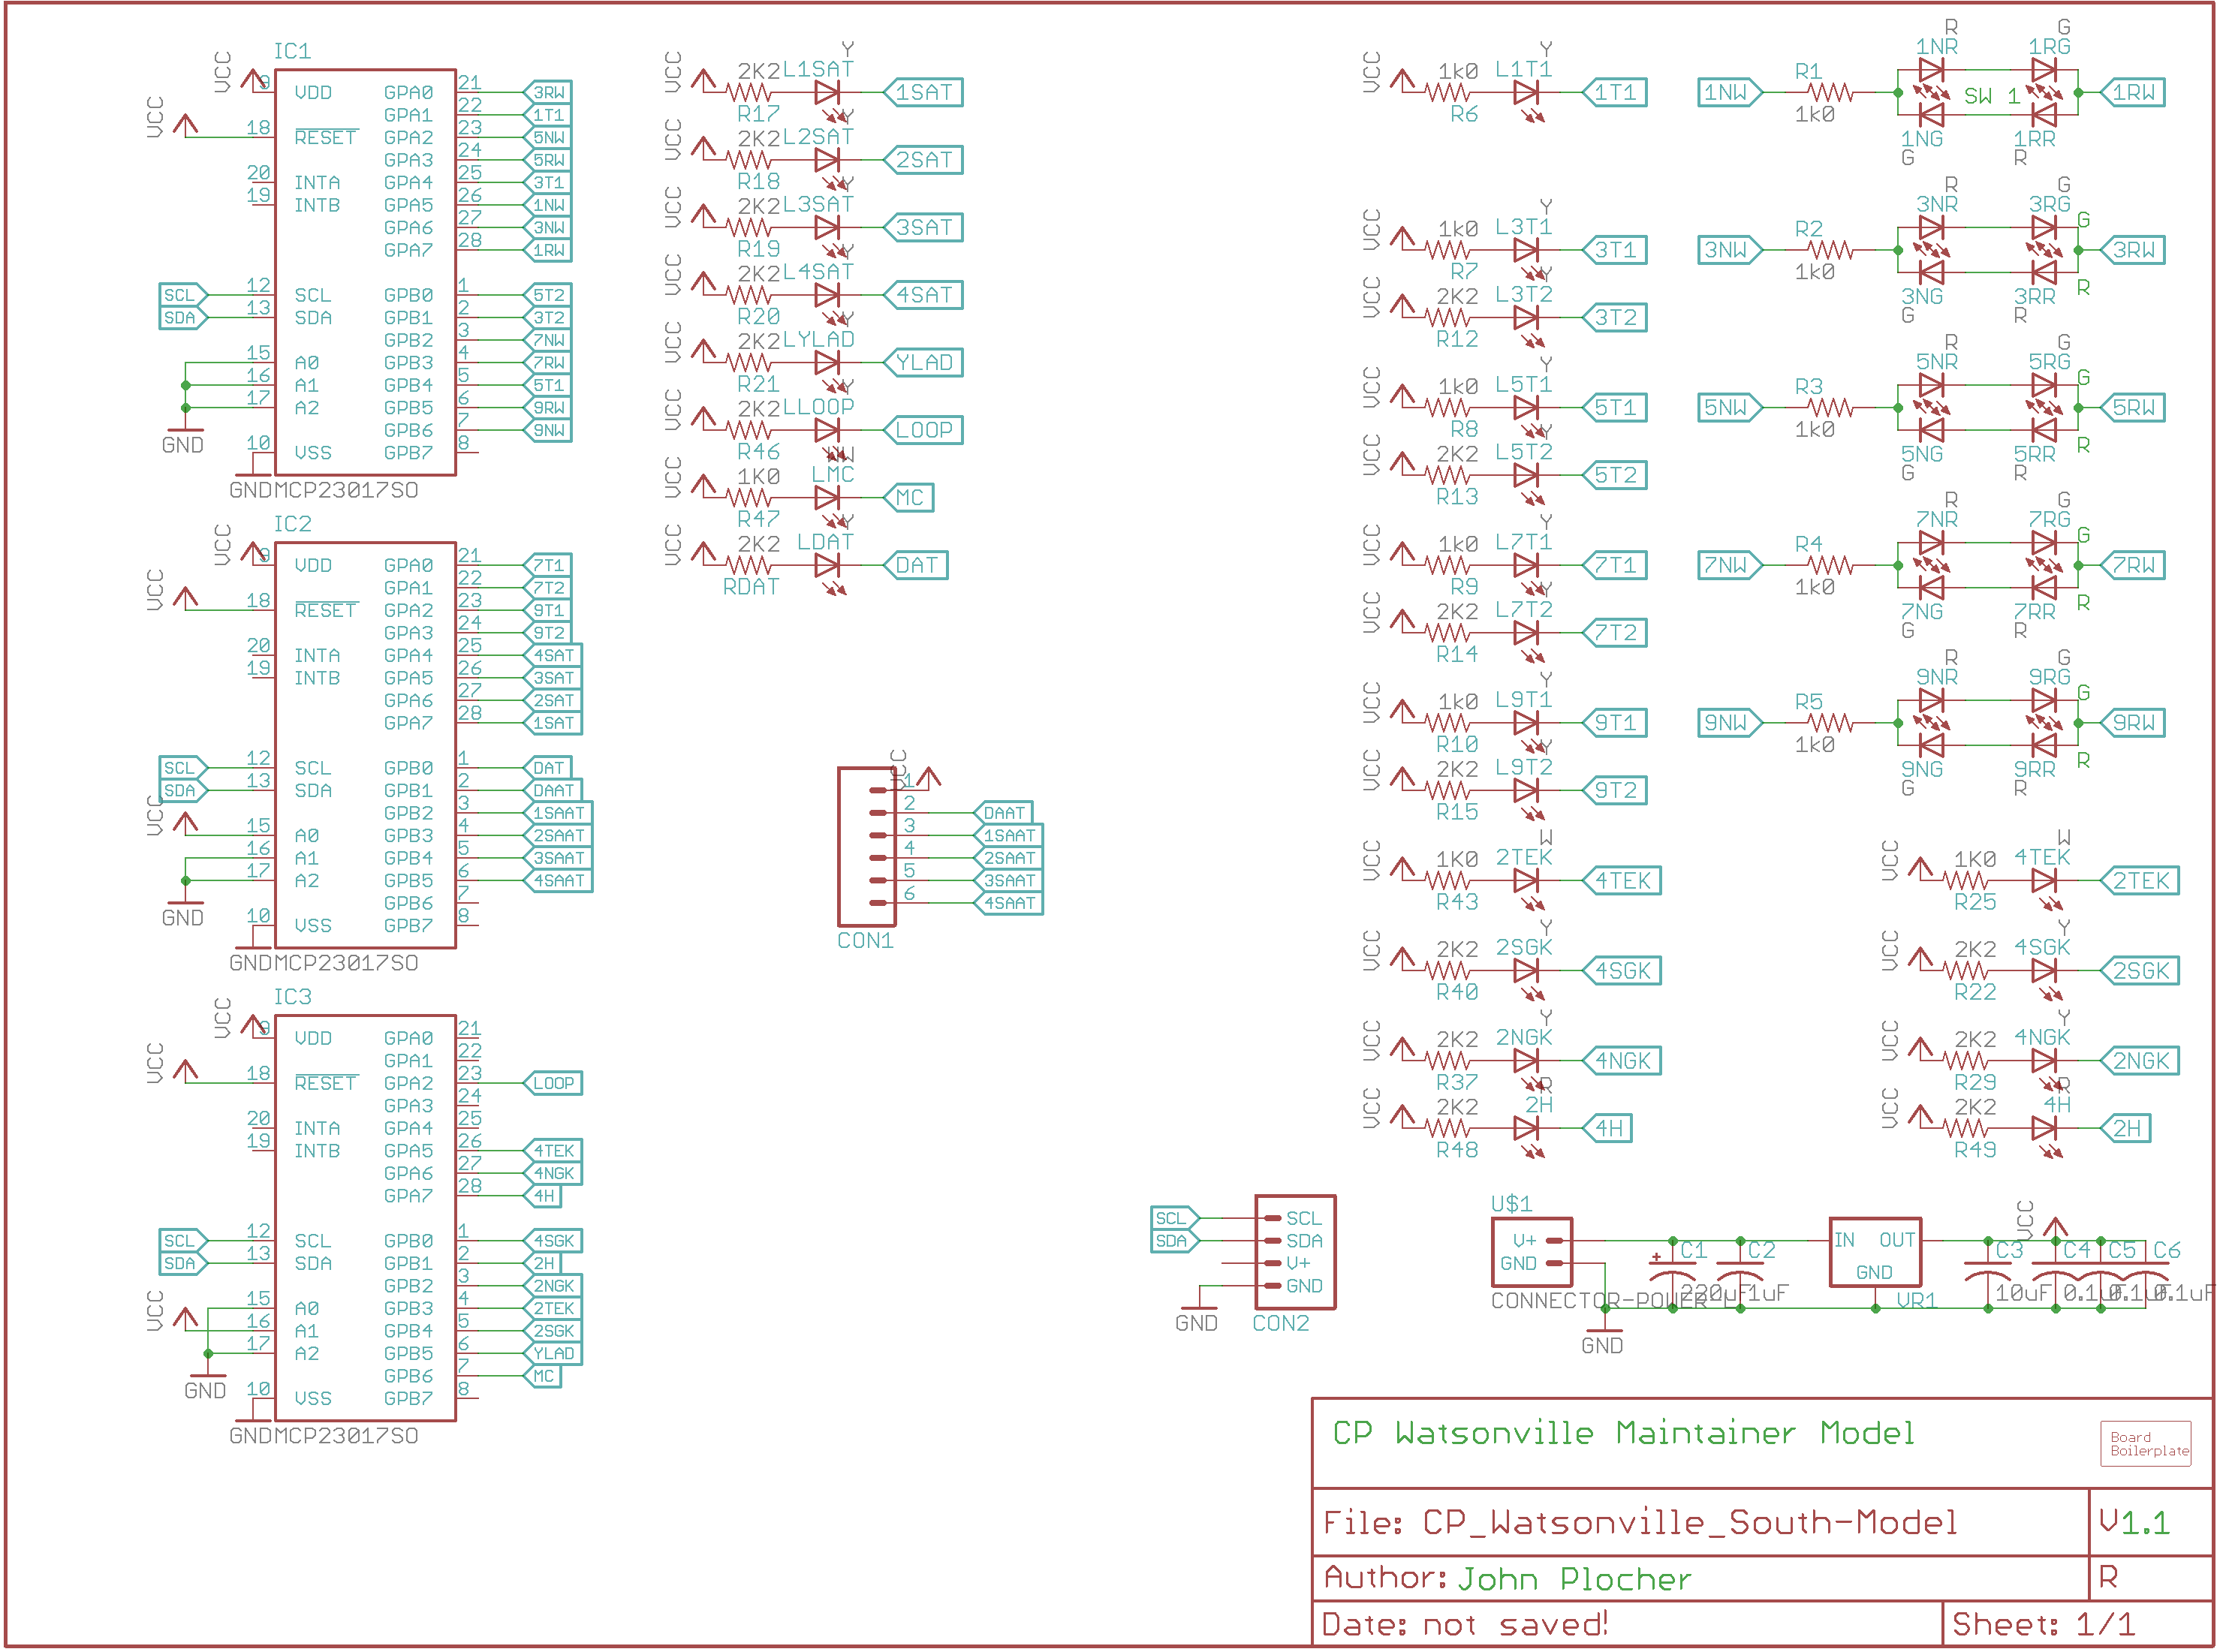This screenshot has height=1652, width=2226.
Task: Click the R17 resistor symbol
Action: (x=749, y=93)
